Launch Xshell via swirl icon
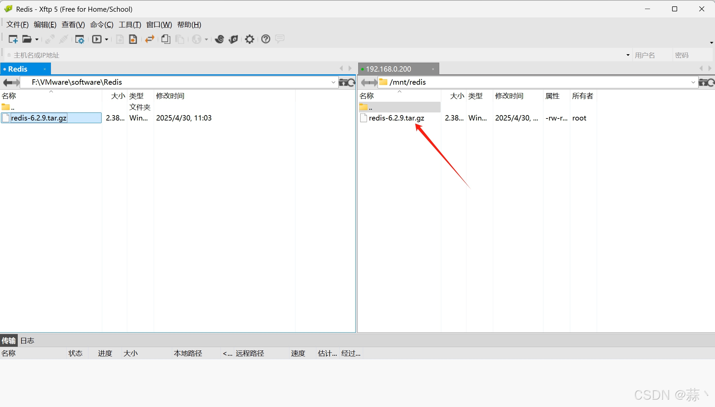Screen dimensions: 715x407 point(219,39)
